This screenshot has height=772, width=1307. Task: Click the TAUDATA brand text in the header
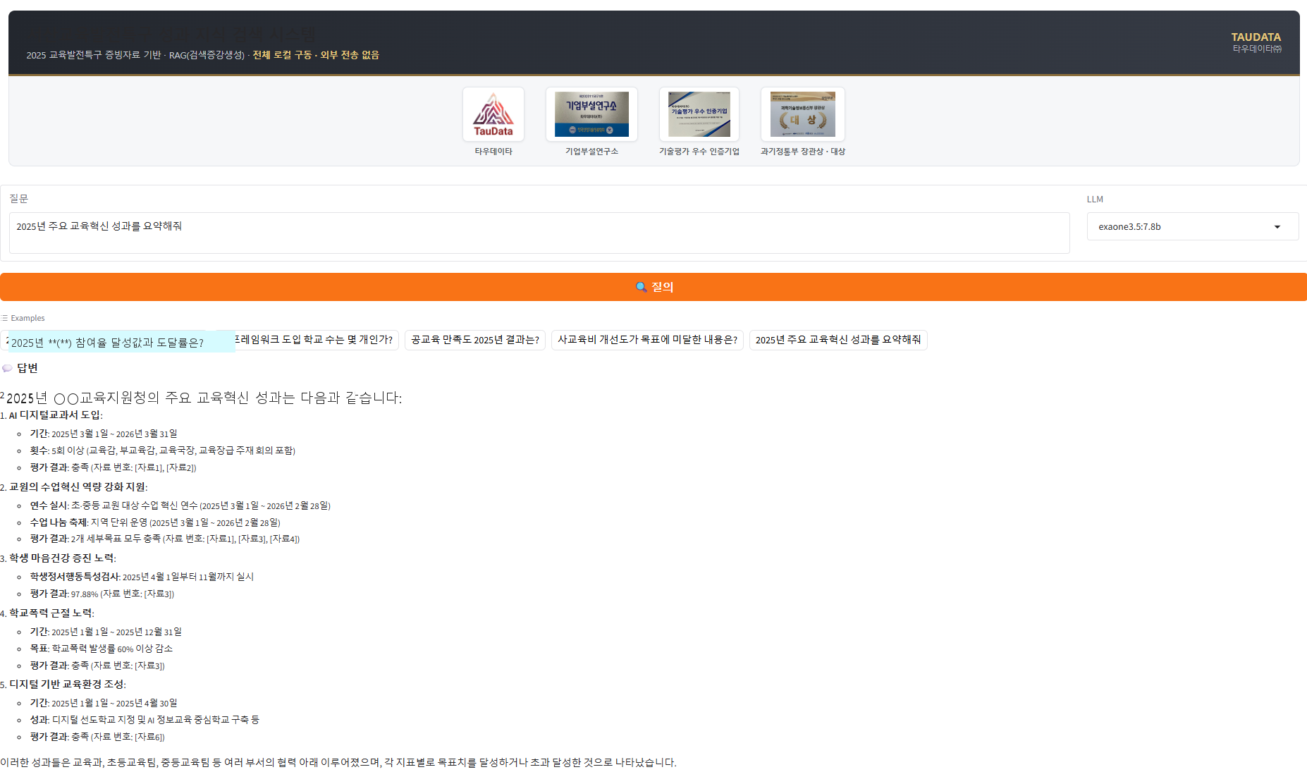coord(1256,37)
